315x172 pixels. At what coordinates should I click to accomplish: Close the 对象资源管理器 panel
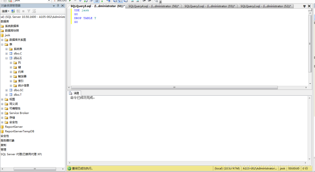[63, 6]
